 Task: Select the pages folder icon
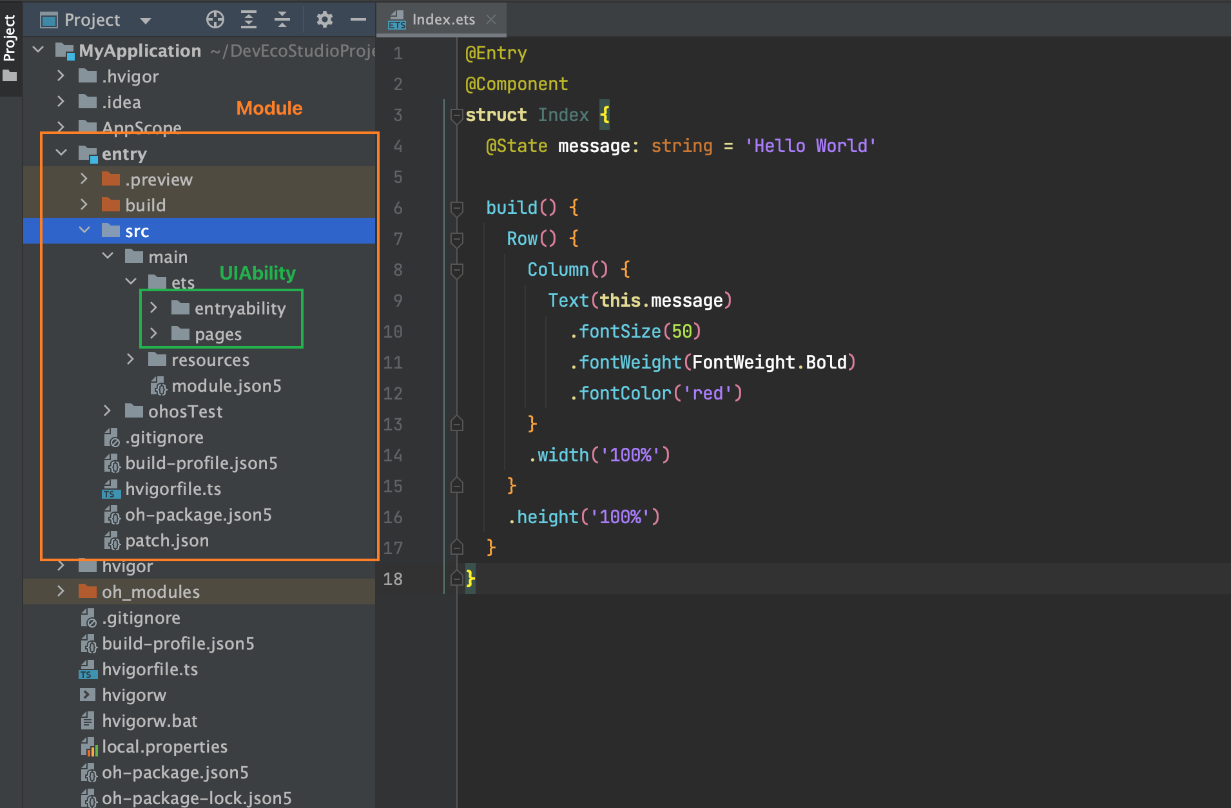click(180, 333)
